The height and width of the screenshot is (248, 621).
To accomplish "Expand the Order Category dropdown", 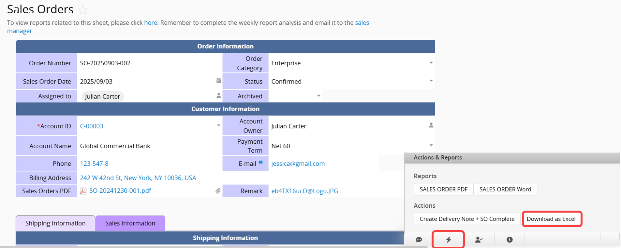I will pos(431,63).
